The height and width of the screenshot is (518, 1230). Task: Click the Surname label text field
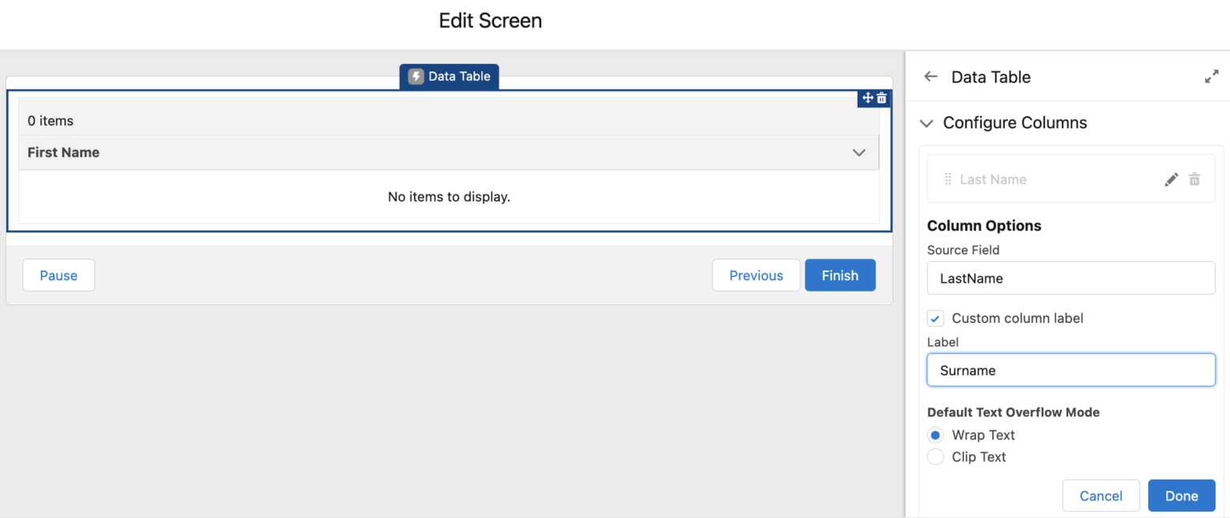(x=1071, y=370)
